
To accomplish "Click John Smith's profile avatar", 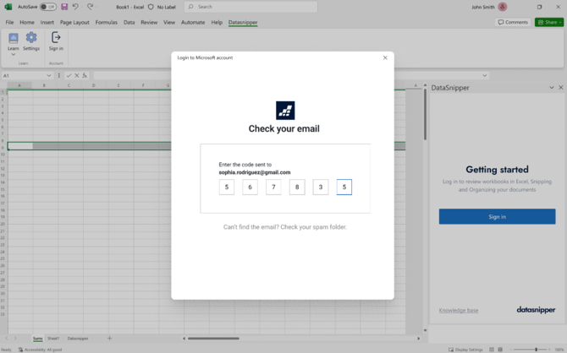I will point(503,7).
